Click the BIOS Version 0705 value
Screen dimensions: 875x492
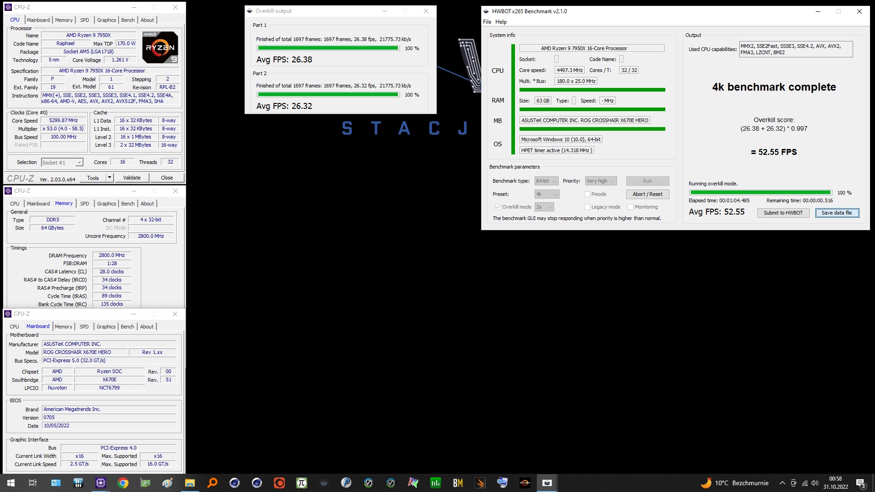109,418
